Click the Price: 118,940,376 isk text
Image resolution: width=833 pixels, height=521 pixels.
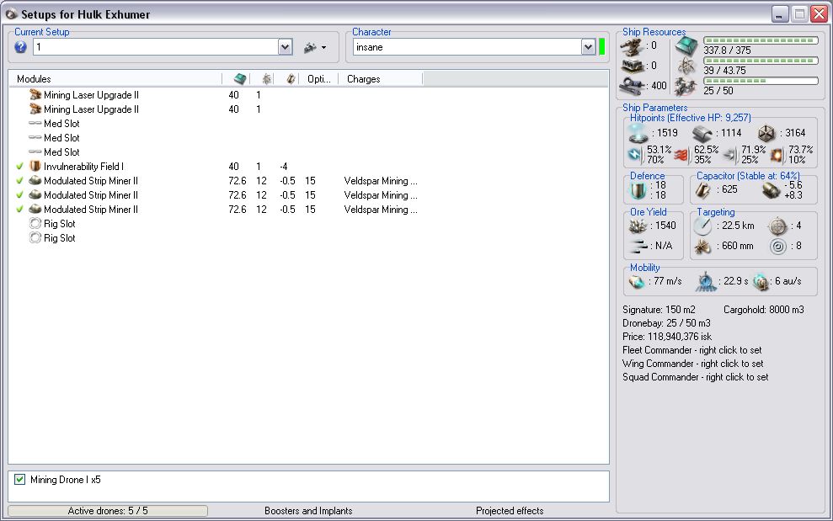click(x=667, y=337)
